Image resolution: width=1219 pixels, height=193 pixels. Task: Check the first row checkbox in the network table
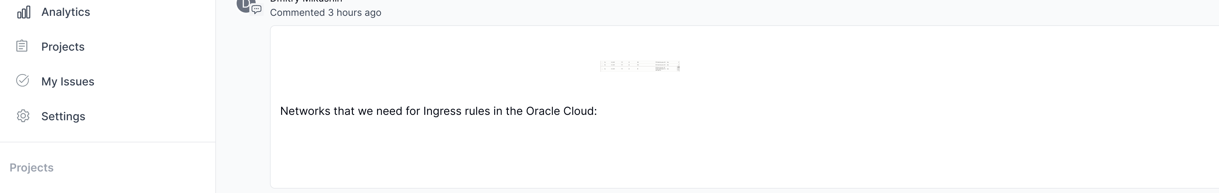[603, 63]
